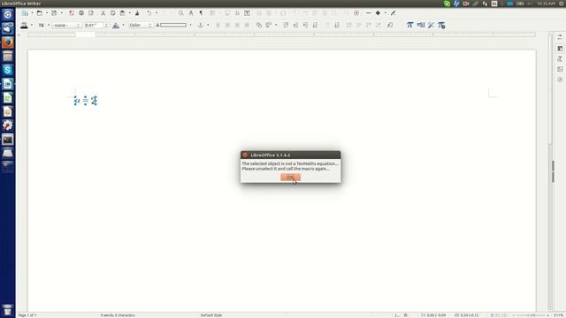
Task: Expand Open file recent documents arrow
Action: coord(47,13)
